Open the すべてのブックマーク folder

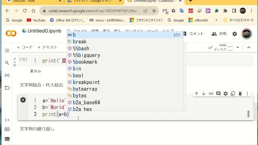point(238,20)
